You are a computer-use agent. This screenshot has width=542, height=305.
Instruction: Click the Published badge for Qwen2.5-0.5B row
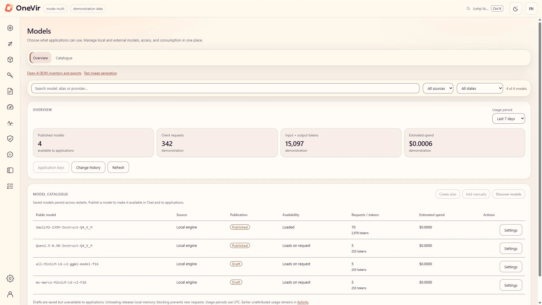click(240, 246)
